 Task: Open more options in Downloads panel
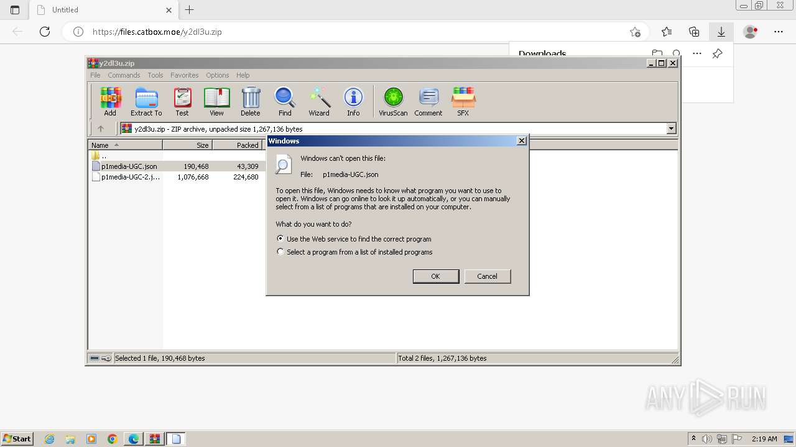tap(697, 54)
